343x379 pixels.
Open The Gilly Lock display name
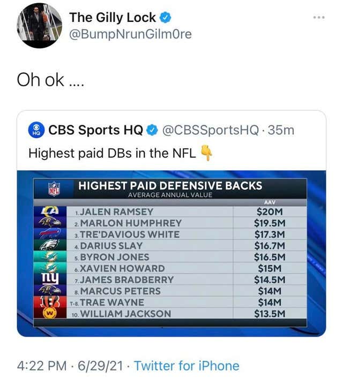coord(113,18)
